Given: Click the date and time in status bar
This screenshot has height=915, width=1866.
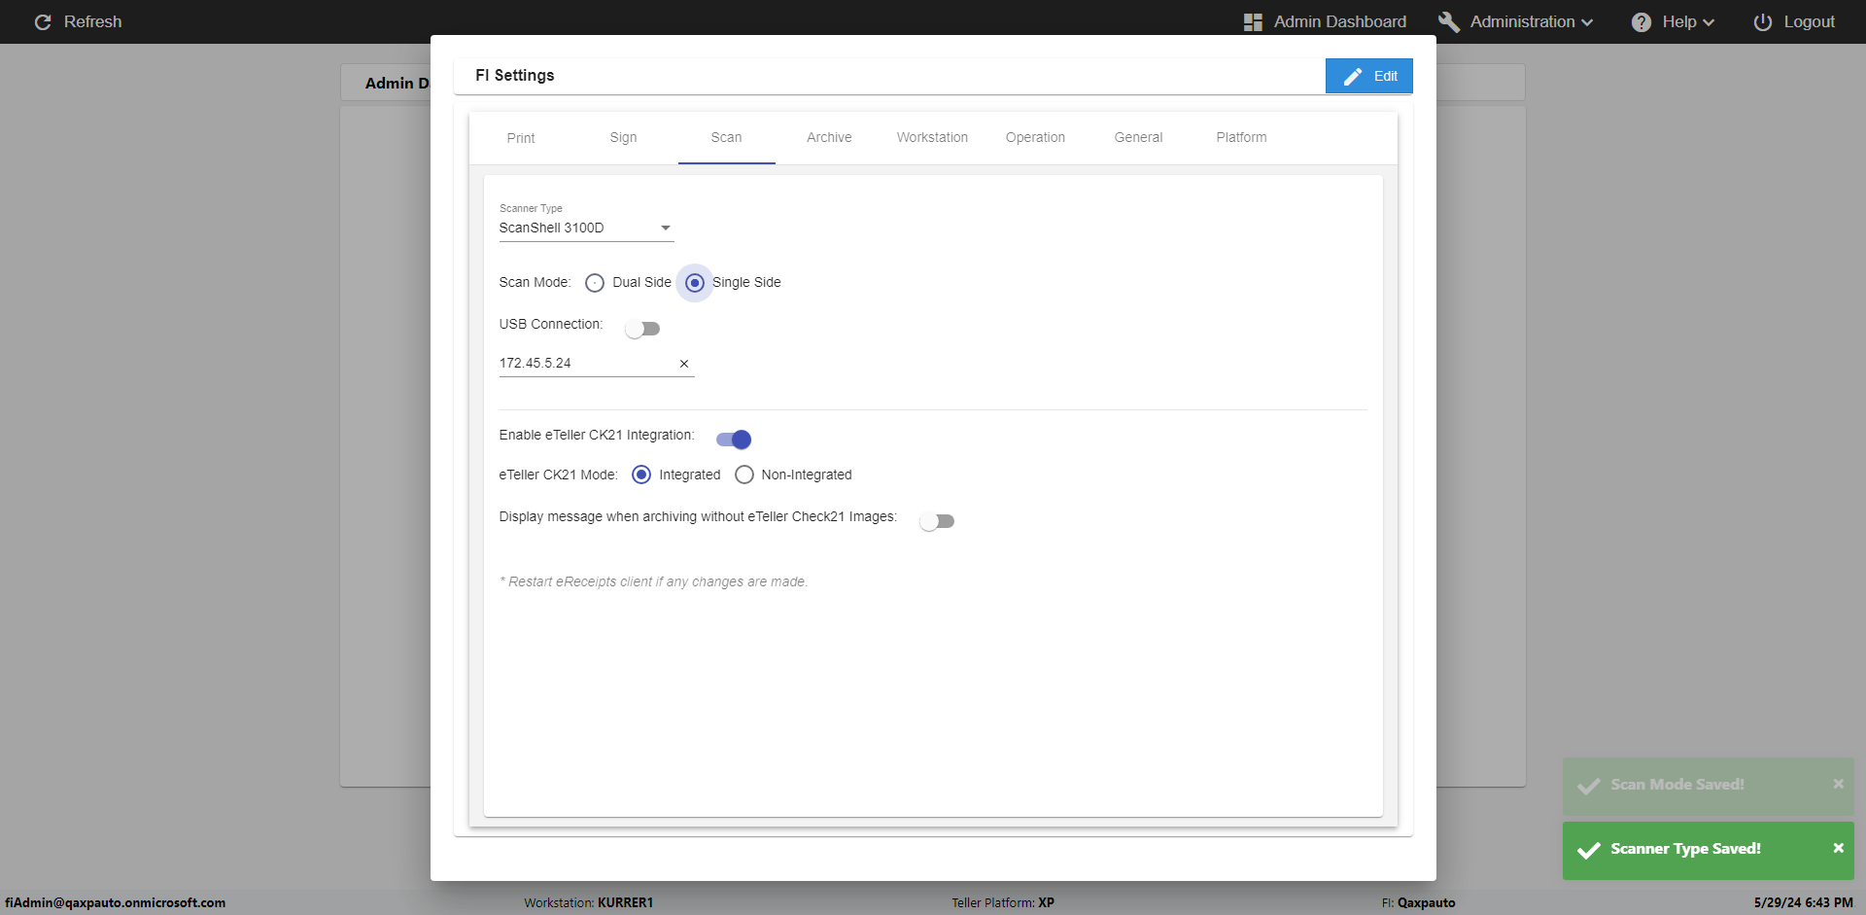Looking at the screenshot, I should click(x=1804, y=902).
